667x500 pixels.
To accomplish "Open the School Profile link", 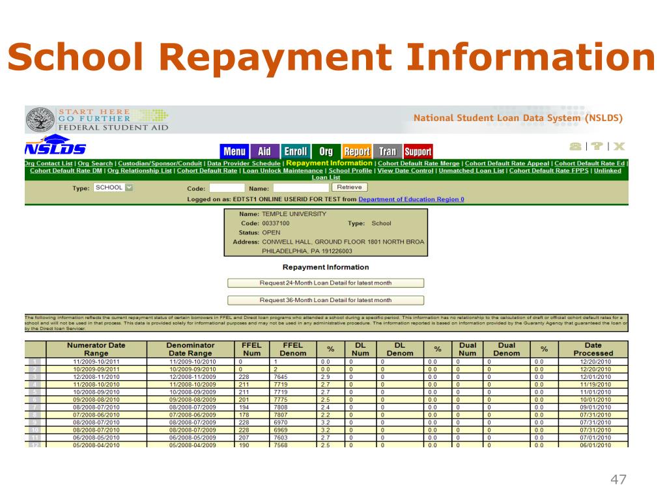I will coord(350,171).
